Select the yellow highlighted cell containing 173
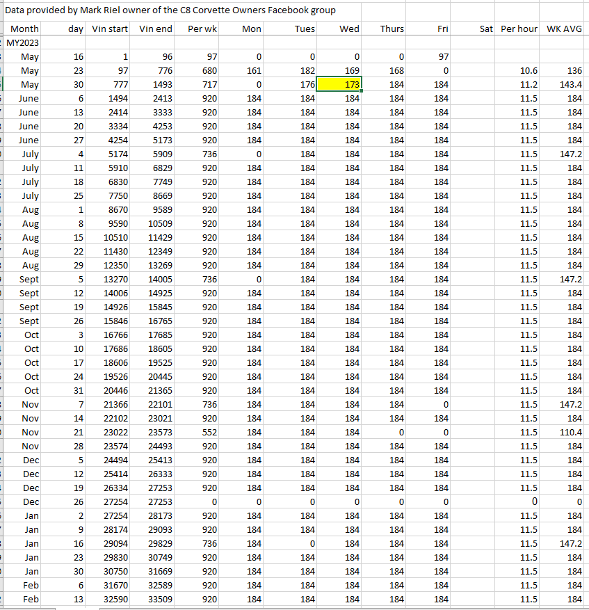The image size is (589, 610). point(339,84)
